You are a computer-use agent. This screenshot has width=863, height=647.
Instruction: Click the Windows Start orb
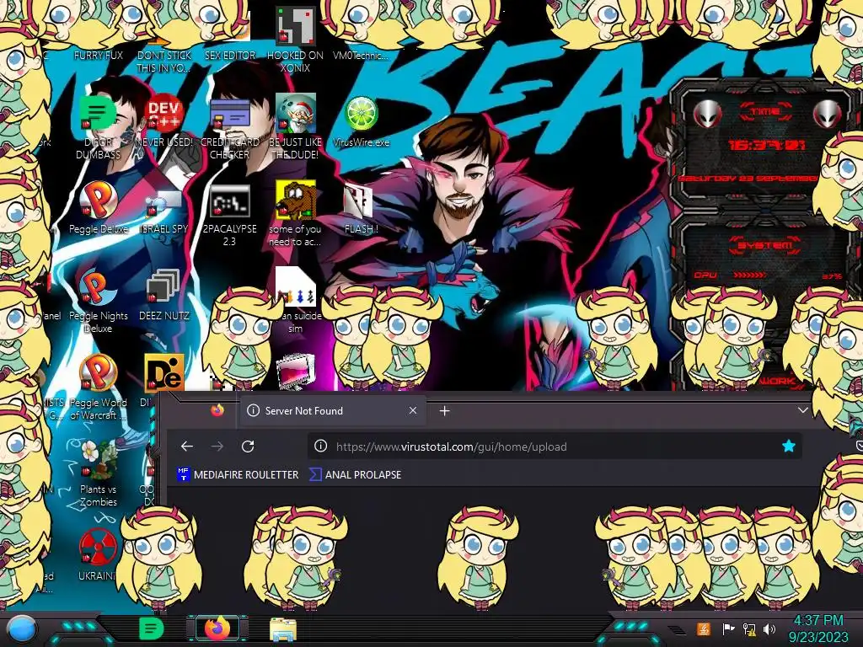[21, 628]
